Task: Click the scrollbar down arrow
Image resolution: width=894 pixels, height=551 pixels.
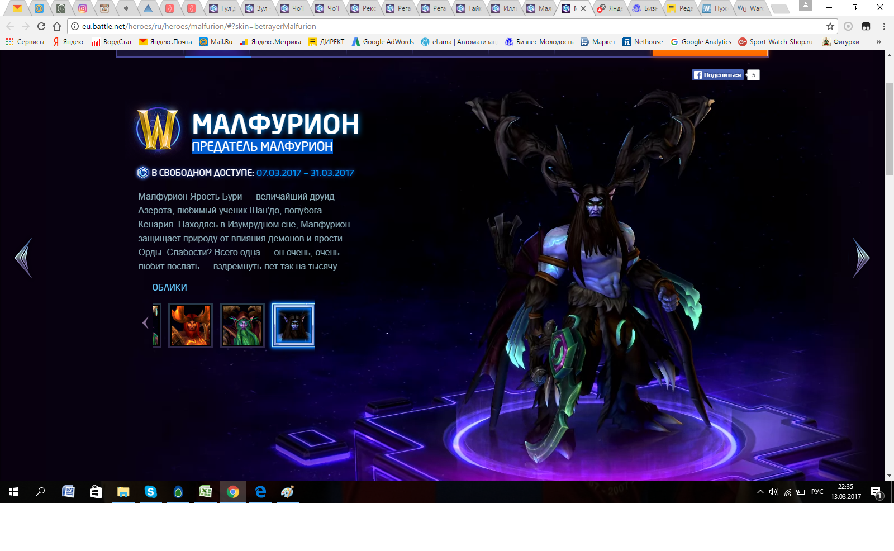Action: pyautogui.click(x=889, y=476)
